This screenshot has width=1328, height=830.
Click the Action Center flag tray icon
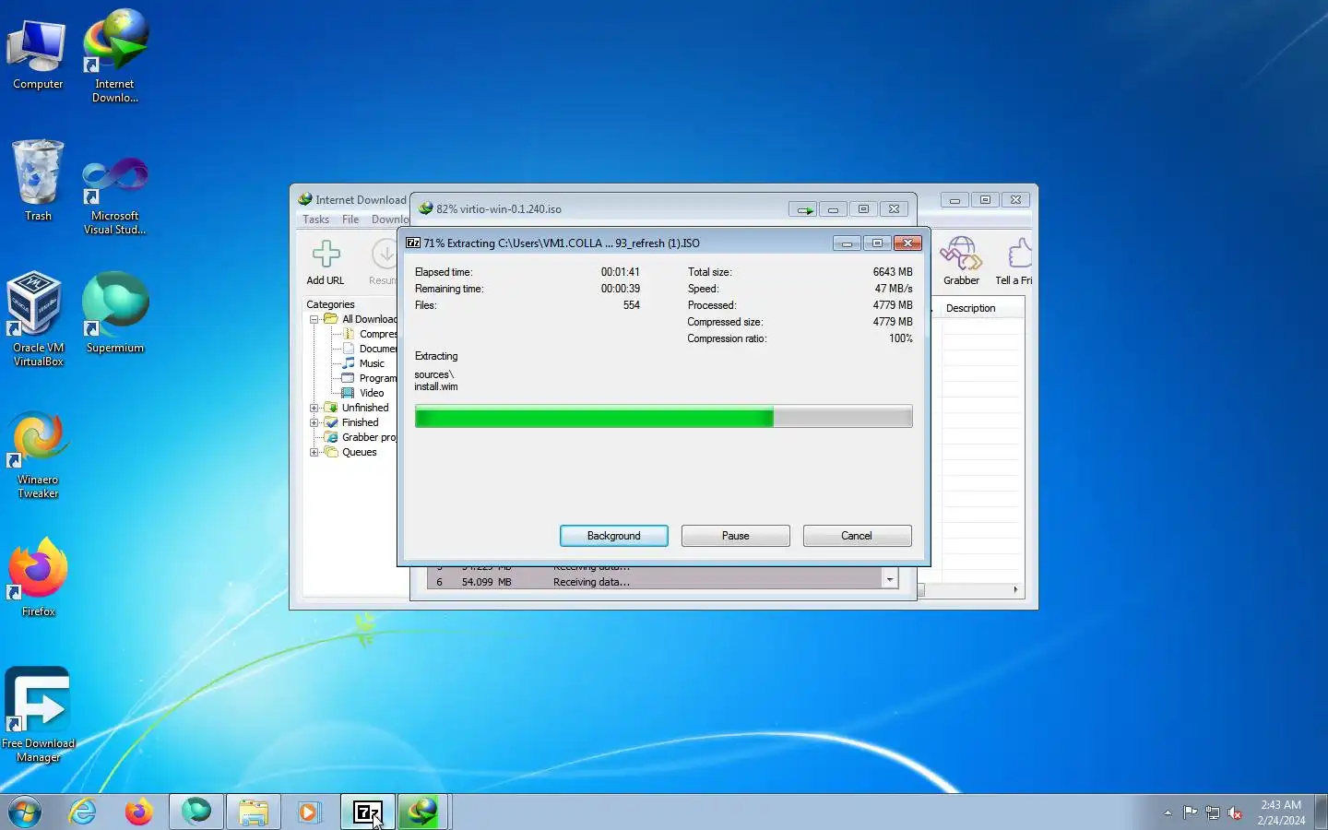1190,812
